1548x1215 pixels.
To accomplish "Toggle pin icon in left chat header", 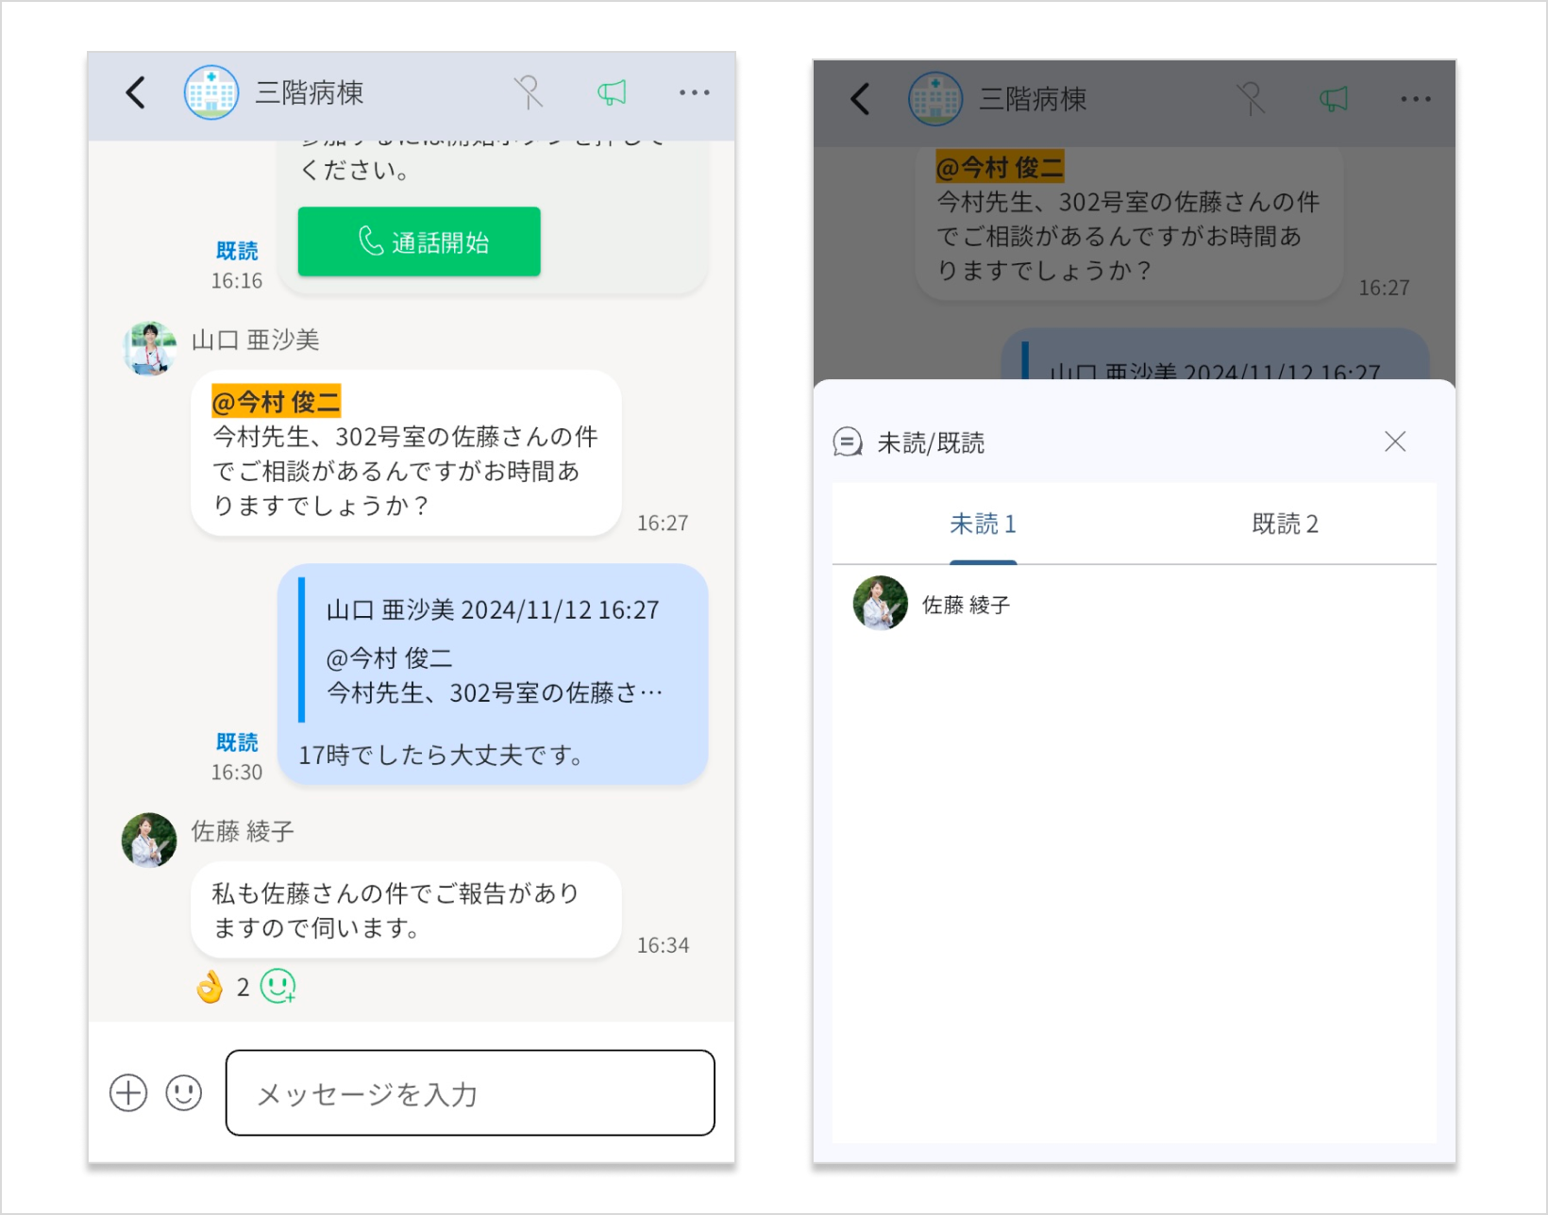I will point(529,92).
